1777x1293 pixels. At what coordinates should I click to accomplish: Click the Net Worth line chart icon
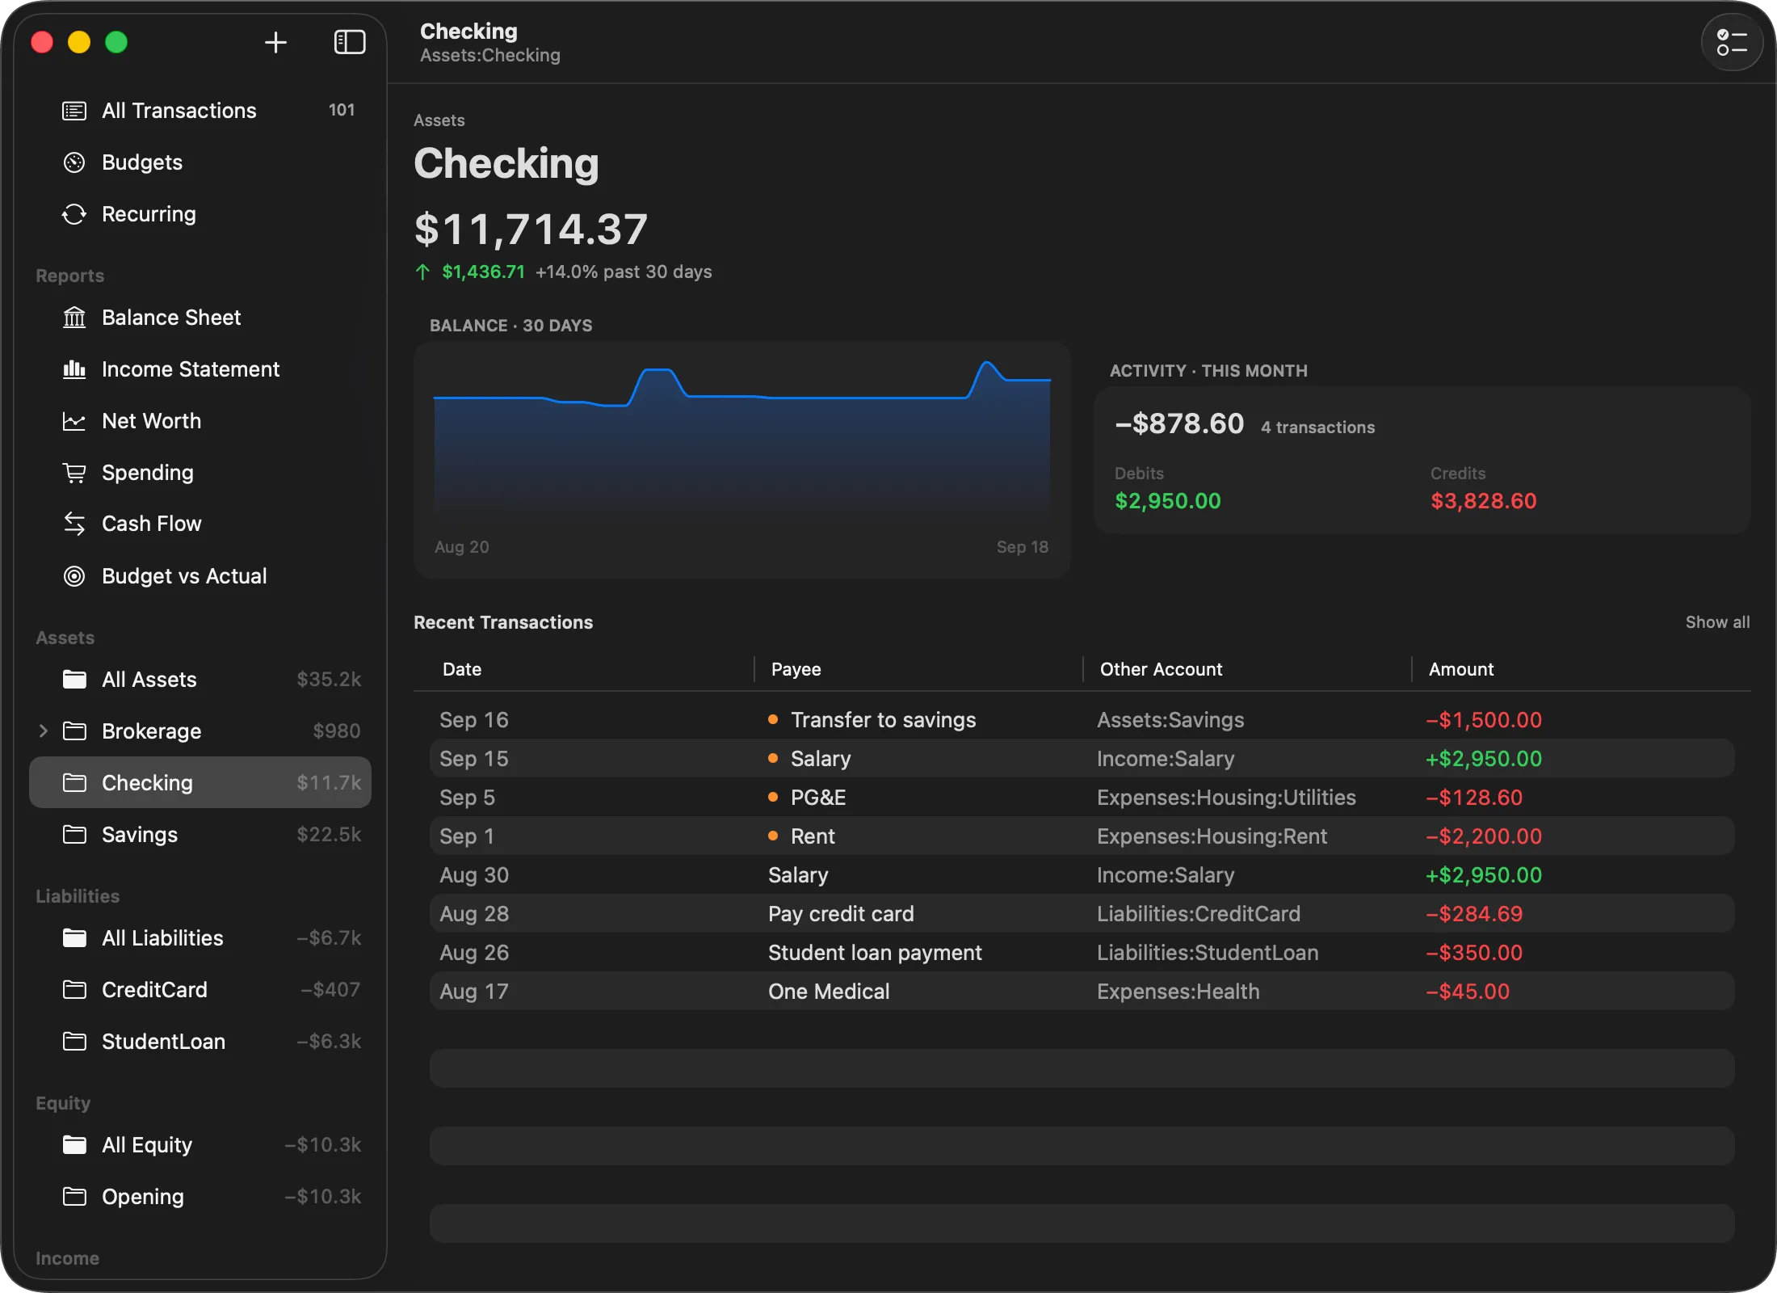(74, 421)
